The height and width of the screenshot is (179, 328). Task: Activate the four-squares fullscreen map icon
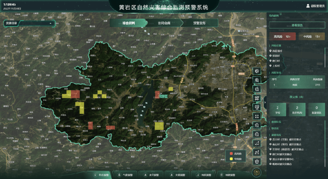257,116
